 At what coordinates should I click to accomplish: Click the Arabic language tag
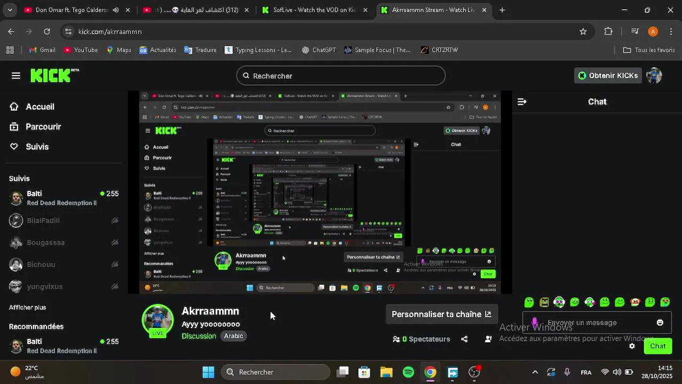tap(233, 336)
